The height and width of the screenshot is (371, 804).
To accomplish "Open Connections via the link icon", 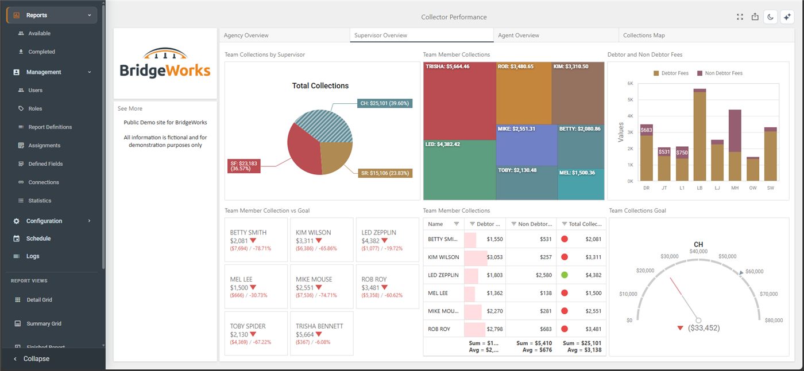I will [21, 182].
